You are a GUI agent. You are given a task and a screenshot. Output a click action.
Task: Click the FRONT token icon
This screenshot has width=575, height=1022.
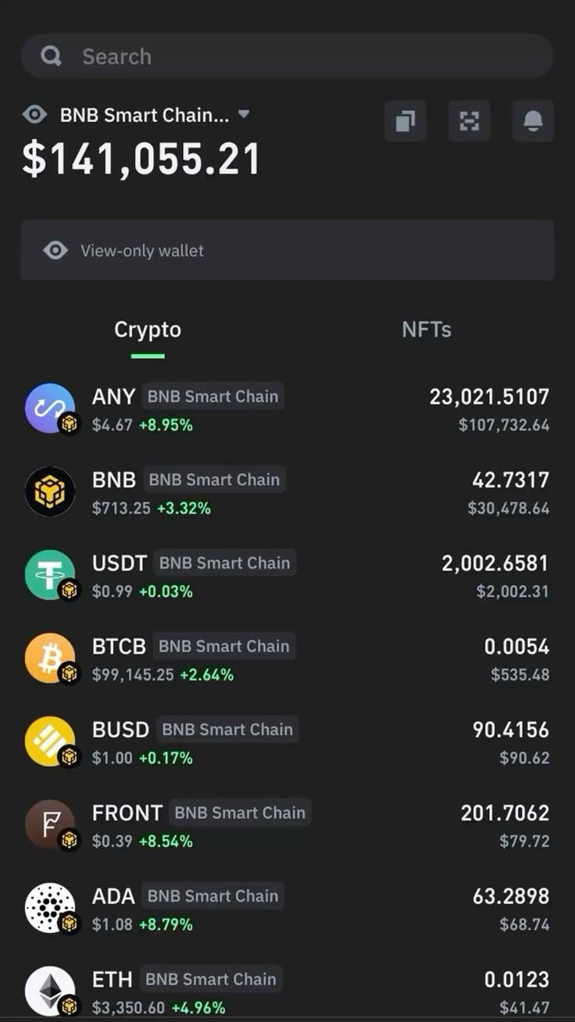(50, 825)
